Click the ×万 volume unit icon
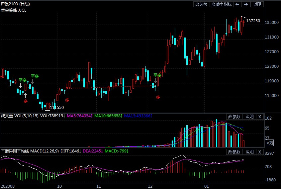This screenshot has width=281, height=189. pos(270,143)
